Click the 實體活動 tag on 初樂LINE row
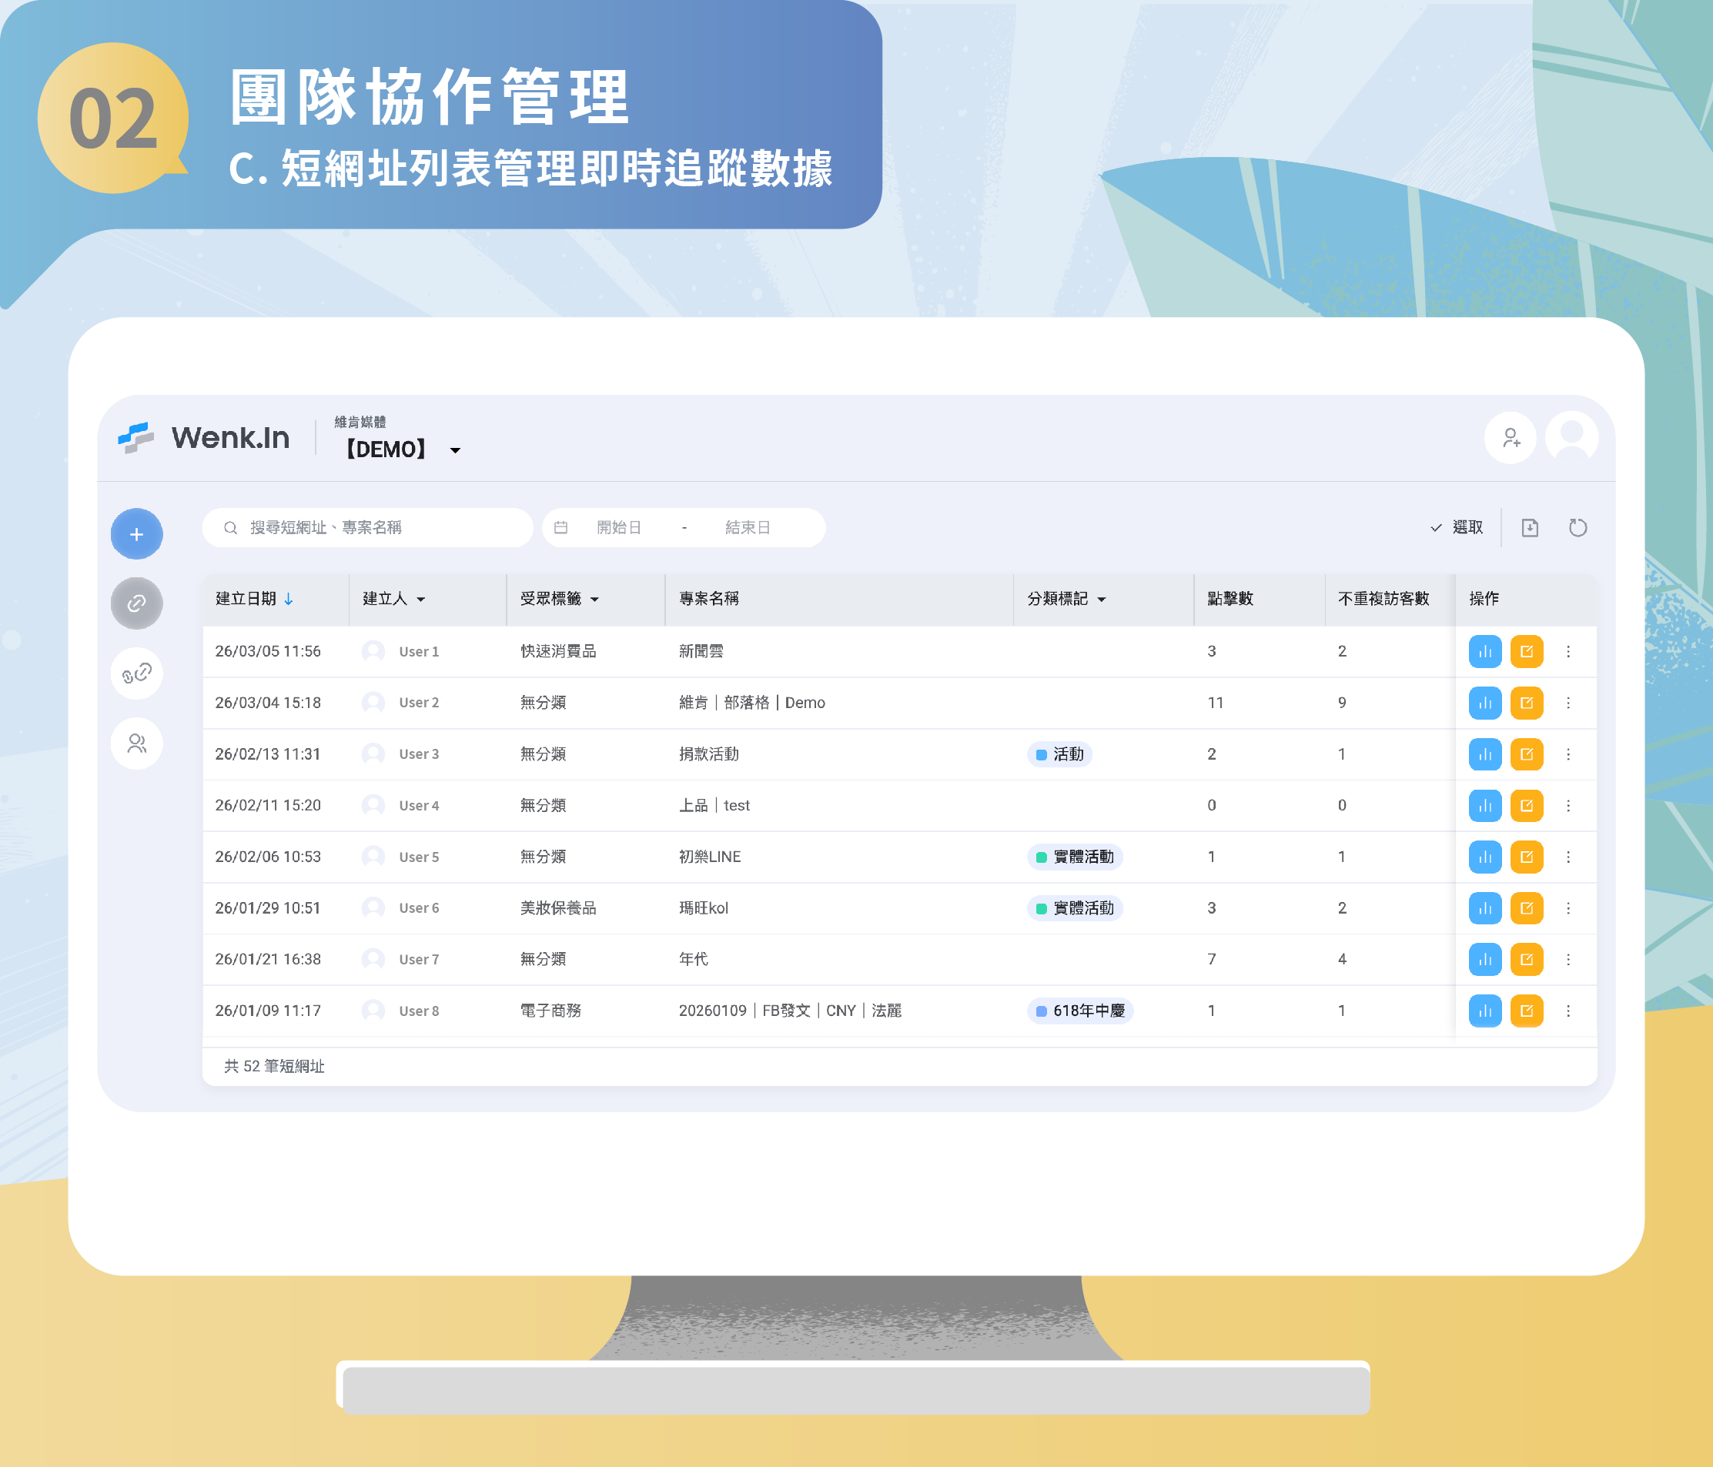Image resolution: width=1713 pixels, height=1467 pixels. [x=1076, y=856]
